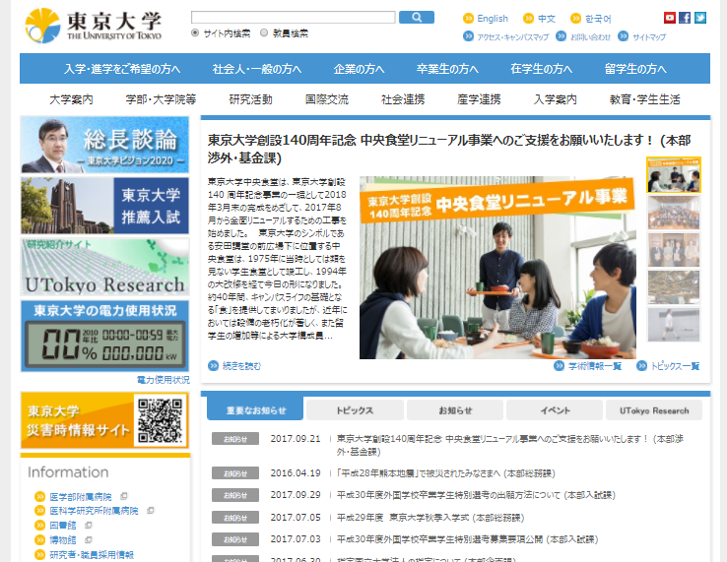The height and width of the screenshot is (562, 727).
Task: Open 学部・大学院等 navigation item
Action: click(161, 99)
